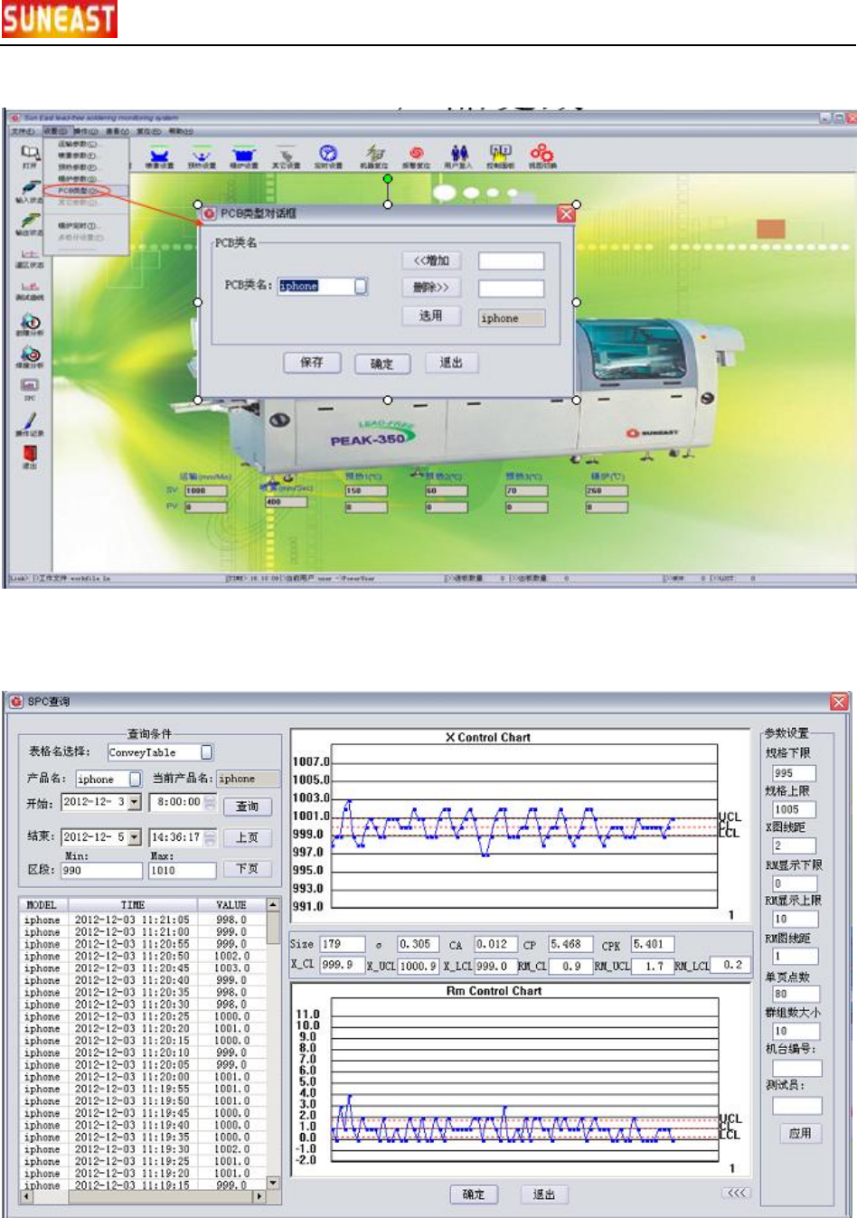
Task: Open the 操作 (Operation) menu
Action: click(86, 131)
